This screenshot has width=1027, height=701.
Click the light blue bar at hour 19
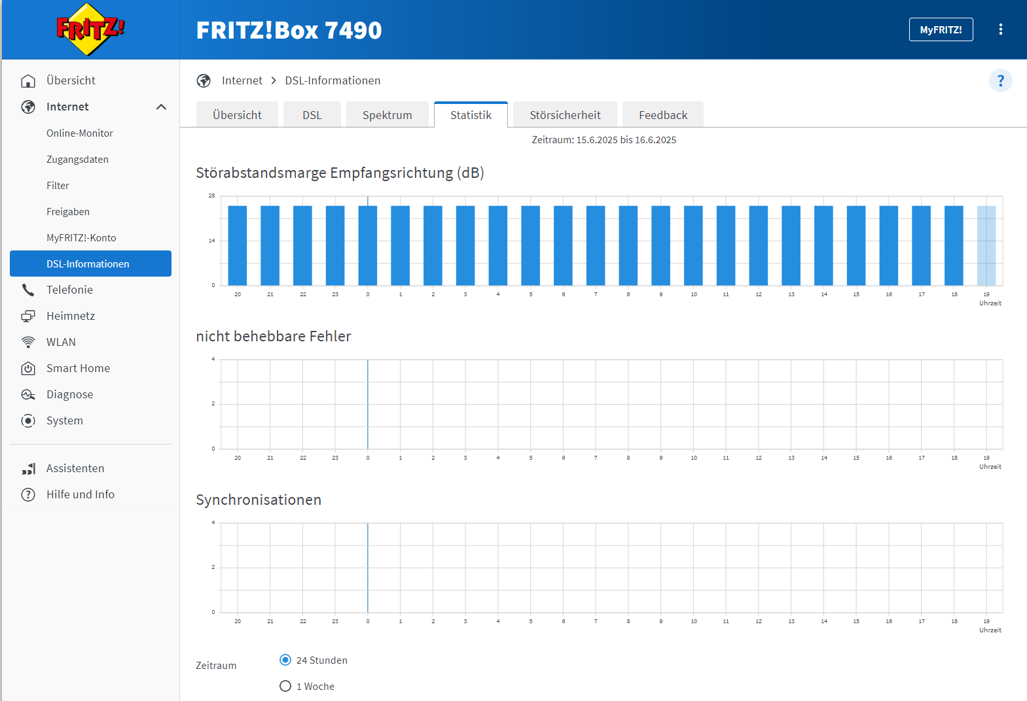click(x=986, y=246)
